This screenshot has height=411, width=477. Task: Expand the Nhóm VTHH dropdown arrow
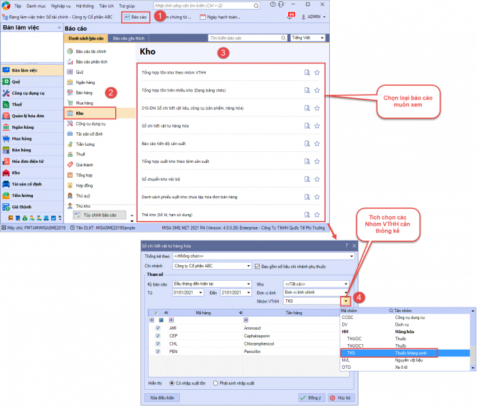[x=346, y=301]
